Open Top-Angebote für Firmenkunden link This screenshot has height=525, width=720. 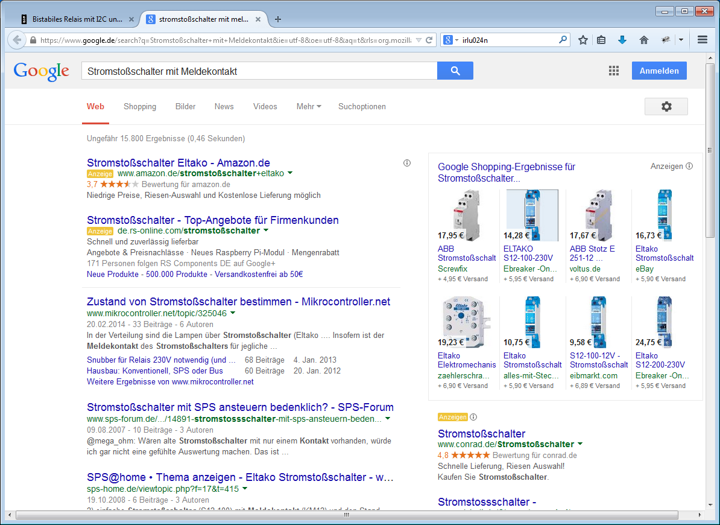[x=213, y=220]
